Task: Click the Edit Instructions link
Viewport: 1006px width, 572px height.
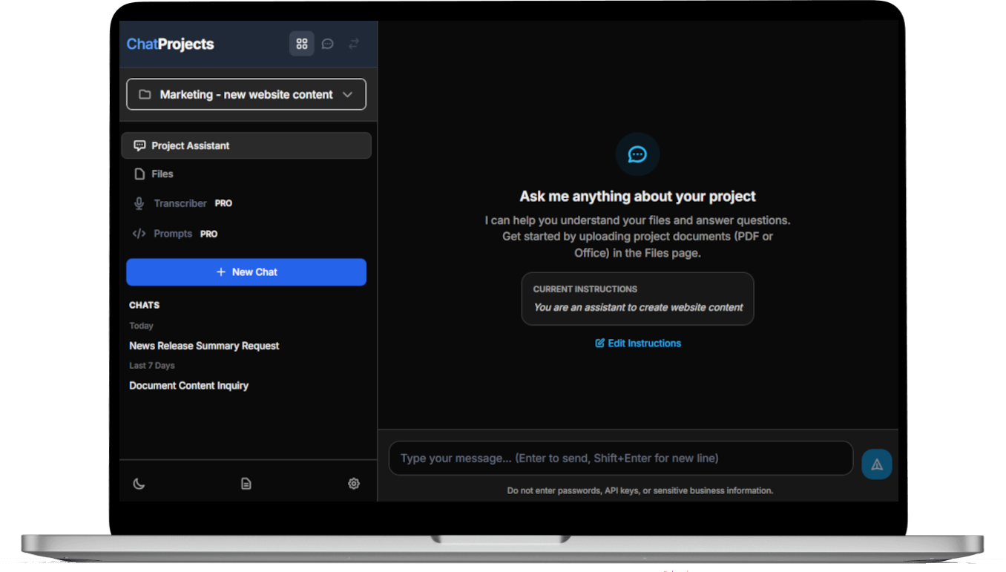Action: pyautogui.click(x=638, y=343)
